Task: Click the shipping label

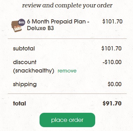Action: click(x=25, y=84)
